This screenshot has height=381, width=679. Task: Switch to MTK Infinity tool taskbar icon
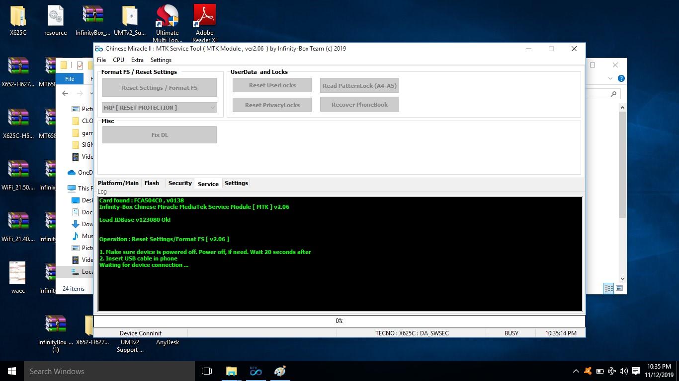click(x=255, y=371)
